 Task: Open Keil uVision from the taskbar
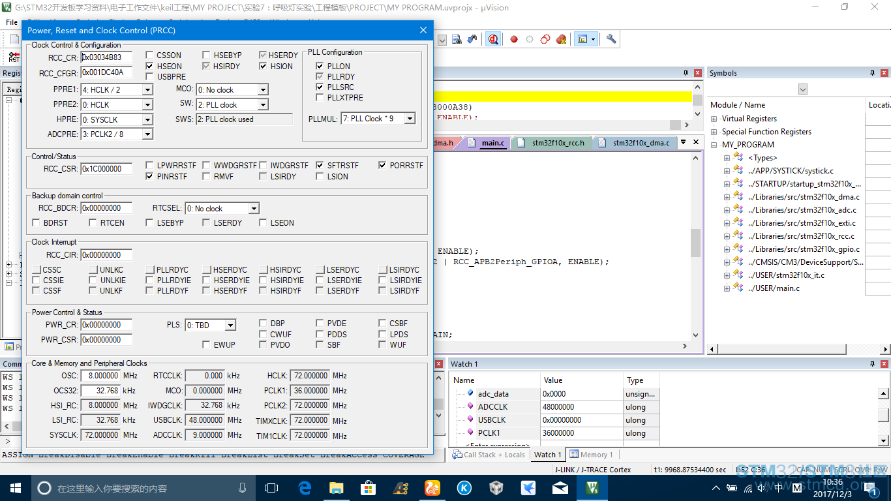[592, 487]
